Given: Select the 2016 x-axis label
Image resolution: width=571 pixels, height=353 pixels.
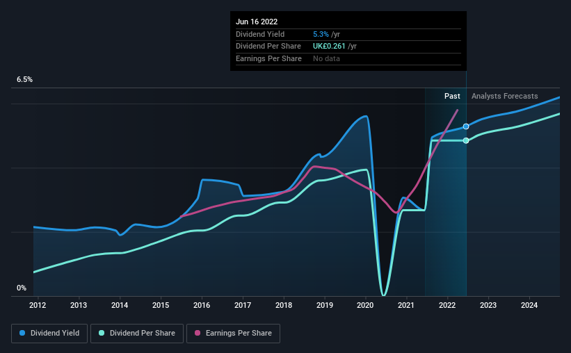Looking at the screenshot, I should pos(202,305).
